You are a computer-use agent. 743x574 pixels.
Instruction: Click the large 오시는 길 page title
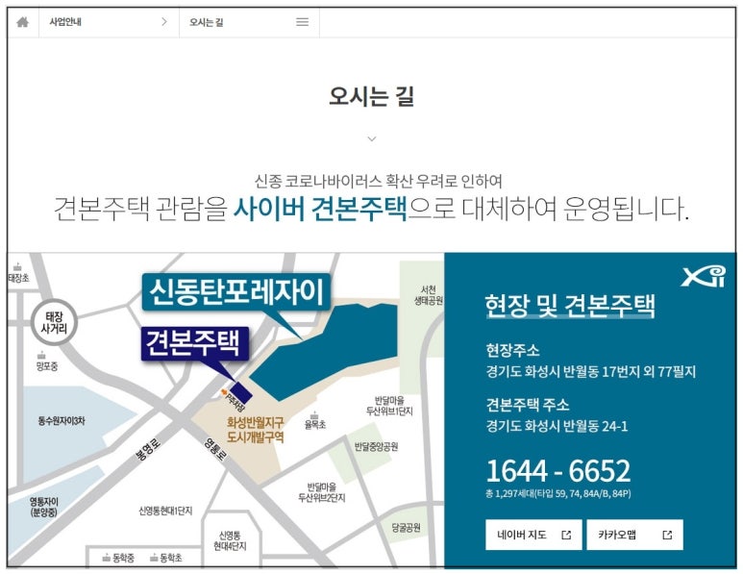[371, 96]
